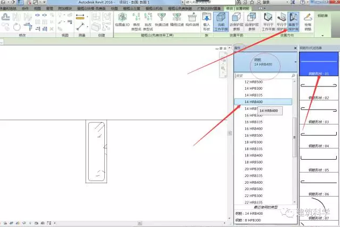
Task: Close the 属性 properties panel
Action: pos(296,48)
